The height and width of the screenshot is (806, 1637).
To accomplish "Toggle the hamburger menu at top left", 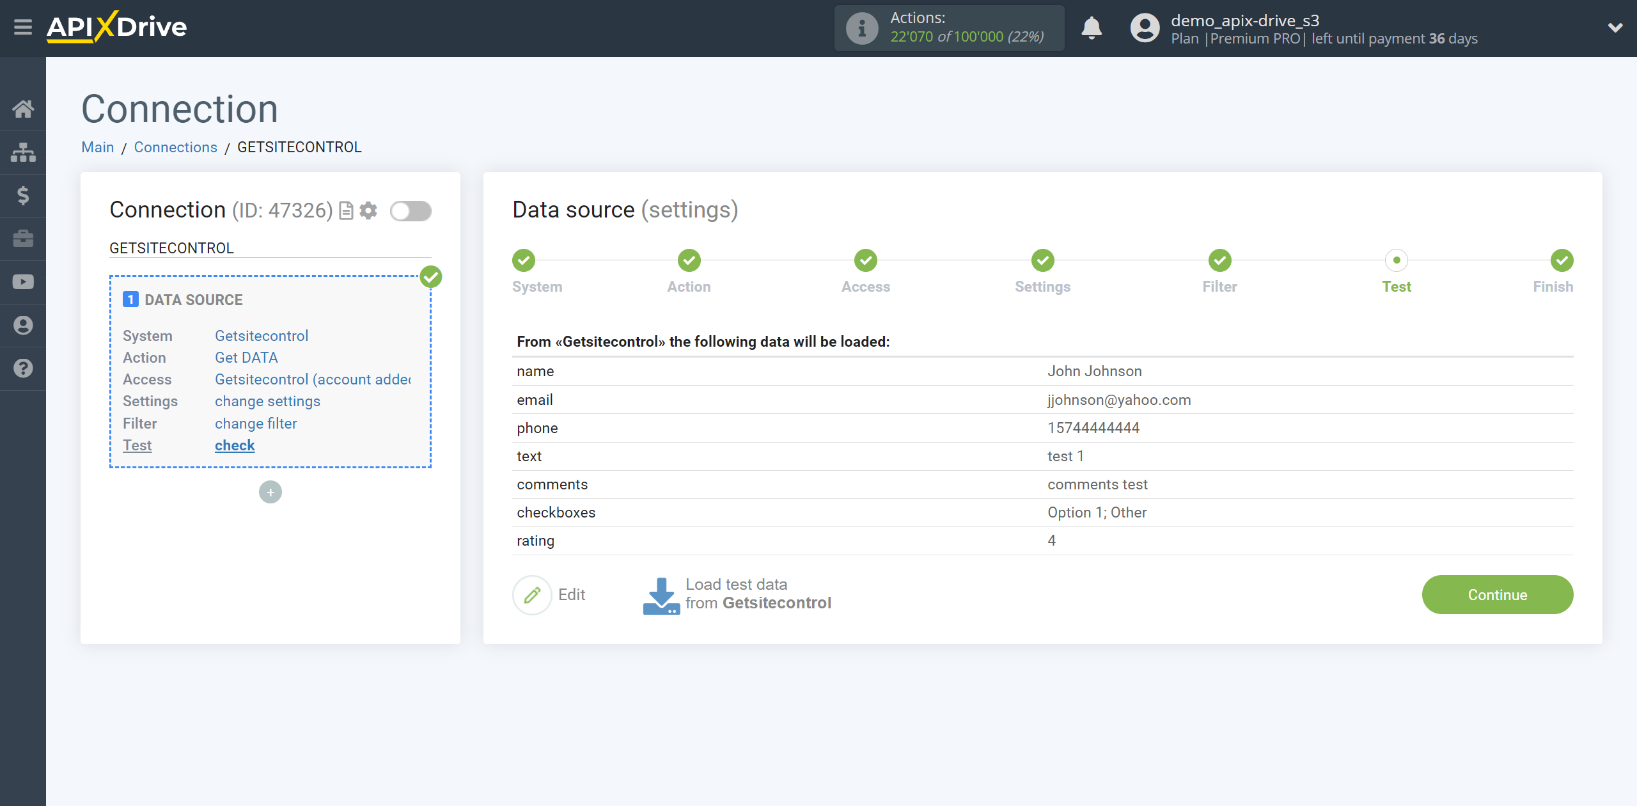I will [23, 28].
